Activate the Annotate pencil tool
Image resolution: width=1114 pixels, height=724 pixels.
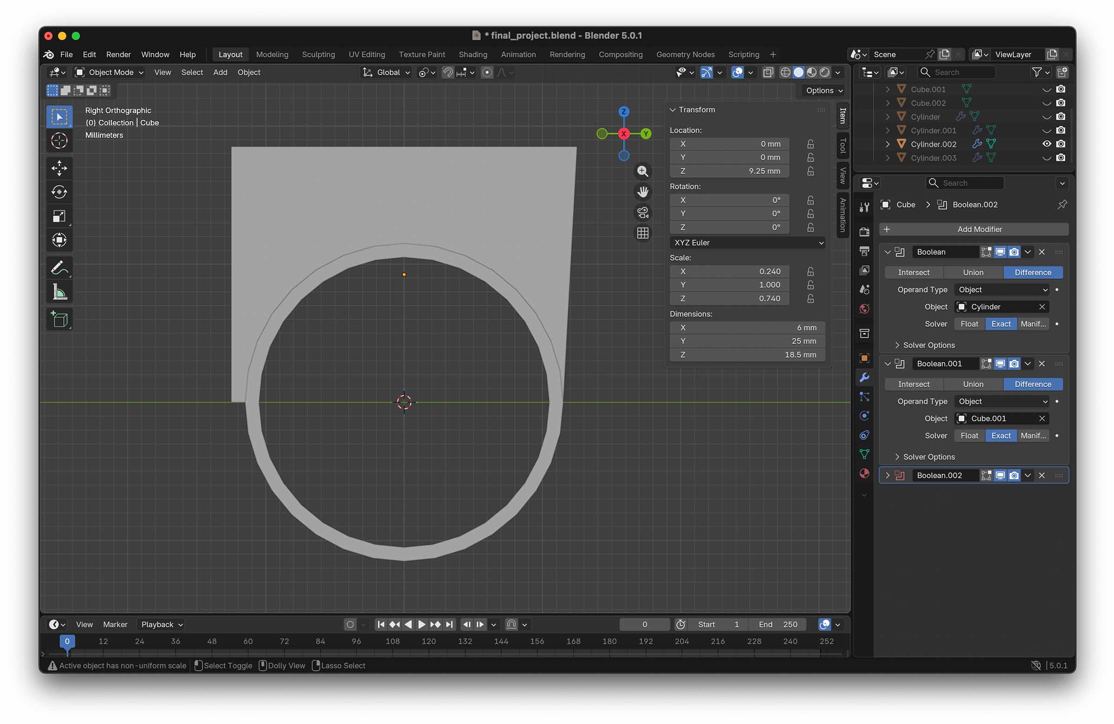click(59, 268)
